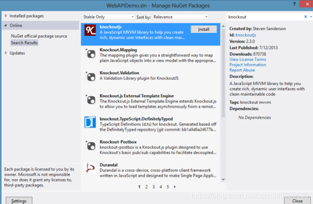Image resolution: width=313 pixels, height=204 pixels.
Task: Click the Report Abuse link
Action: tap(242, 70)
